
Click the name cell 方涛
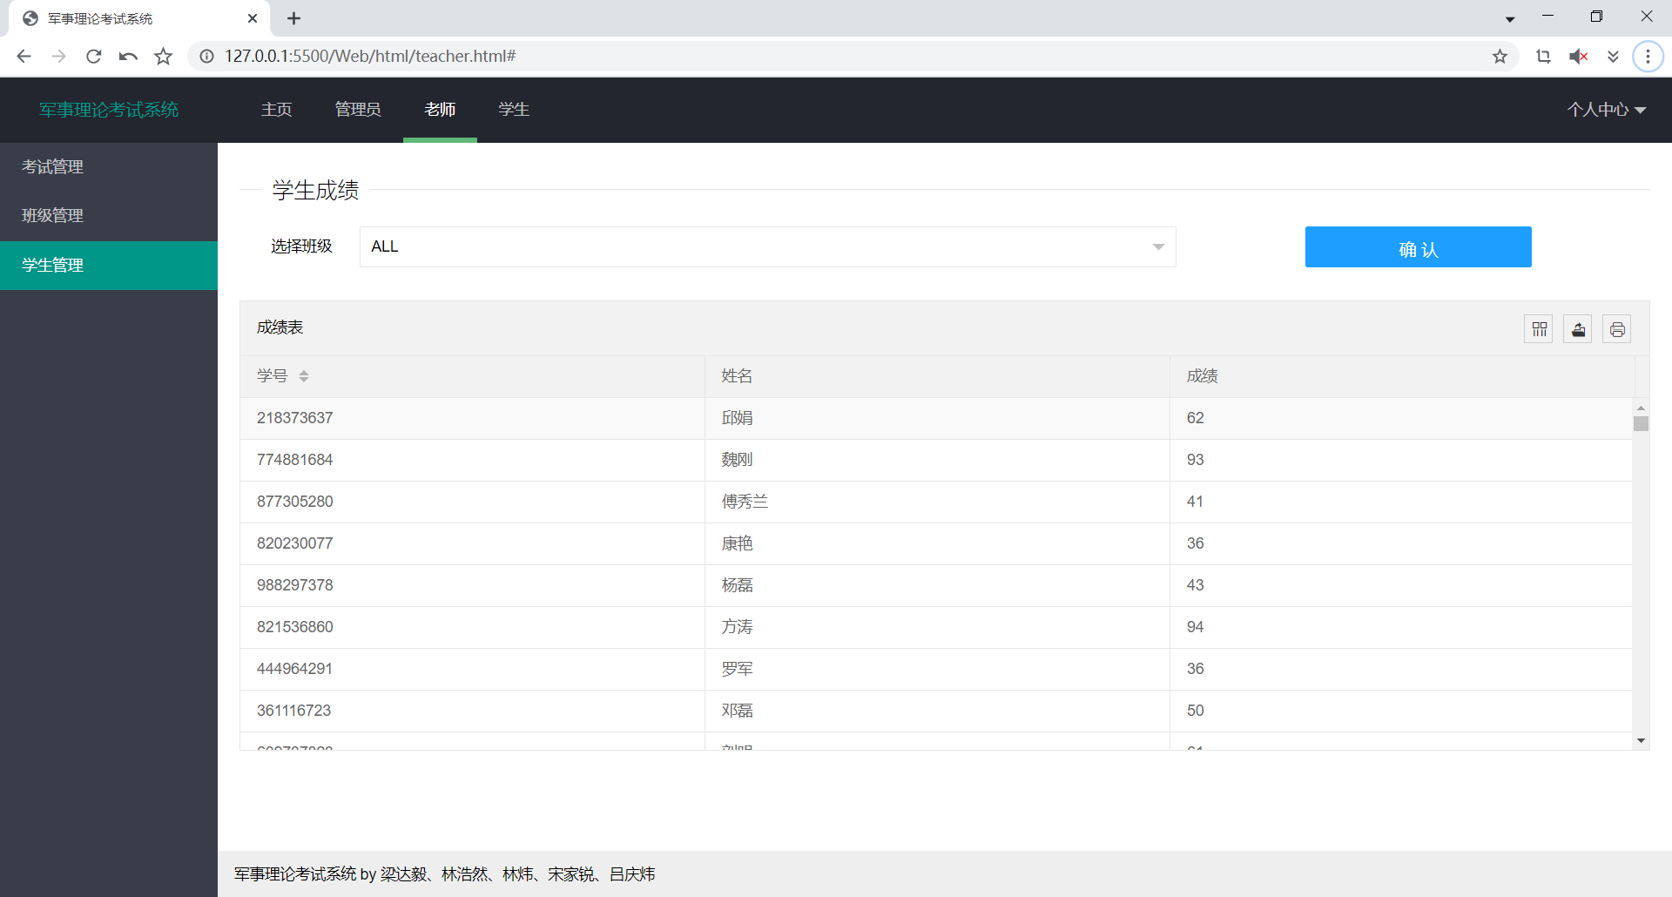click(937, 627)
